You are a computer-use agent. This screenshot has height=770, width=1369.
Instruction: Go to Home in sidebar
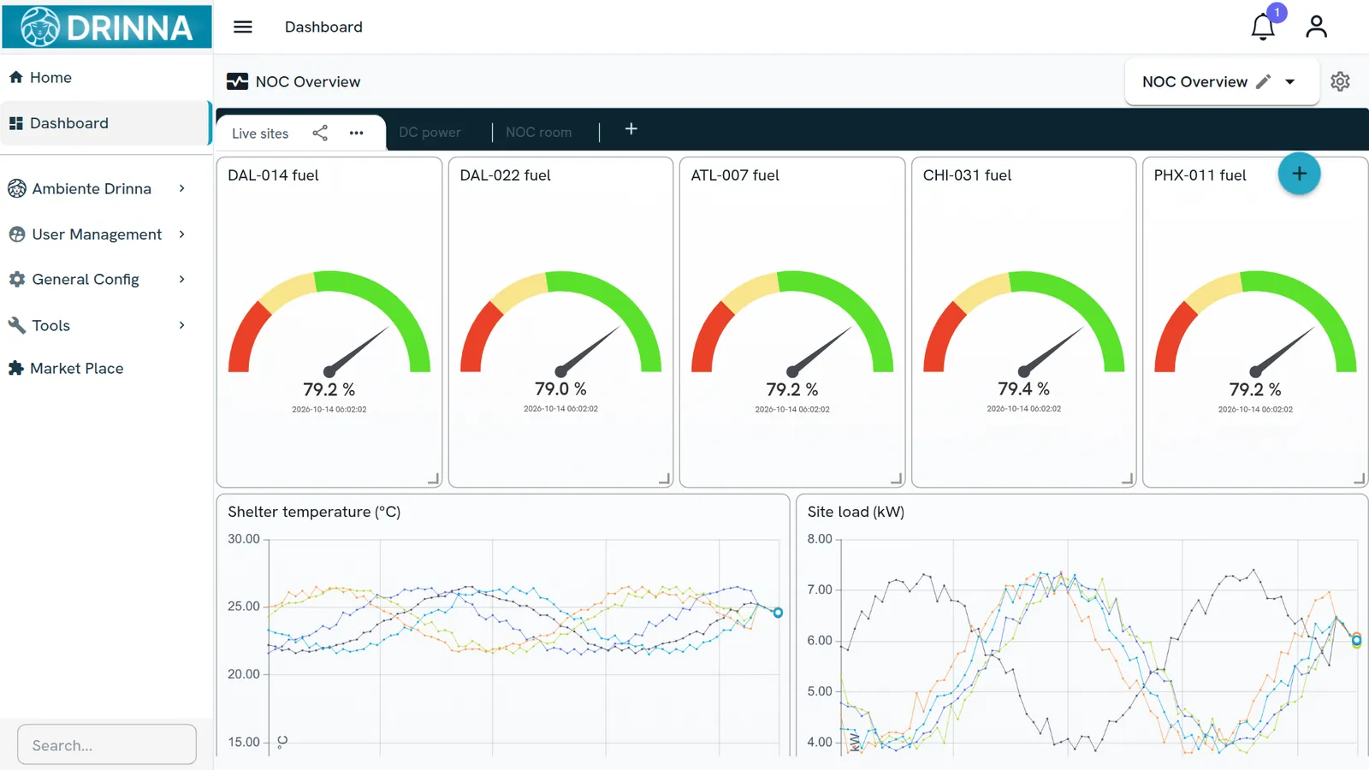click(x=105, y=78)
